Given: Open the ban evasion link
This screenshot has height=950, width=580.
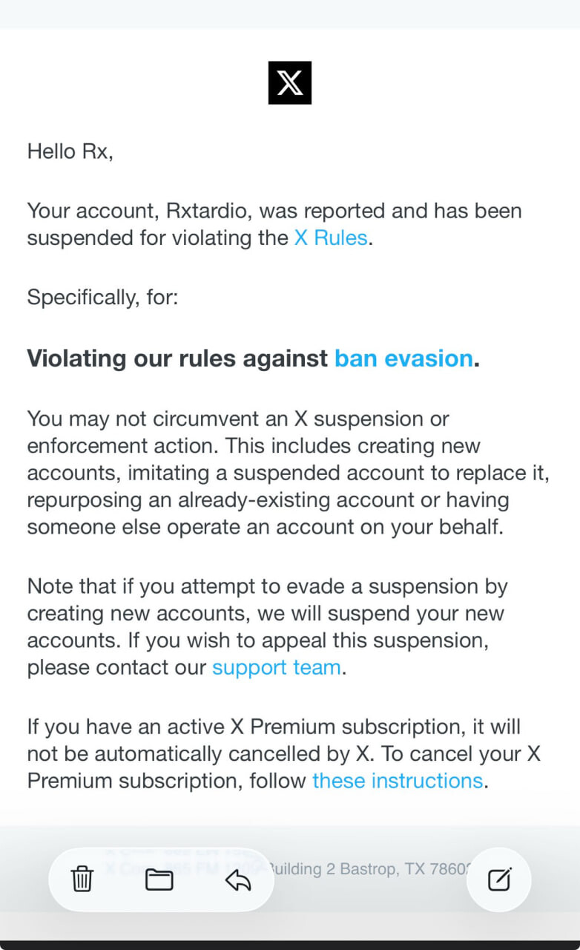Looking at the screenshot, I should (403, 358).
